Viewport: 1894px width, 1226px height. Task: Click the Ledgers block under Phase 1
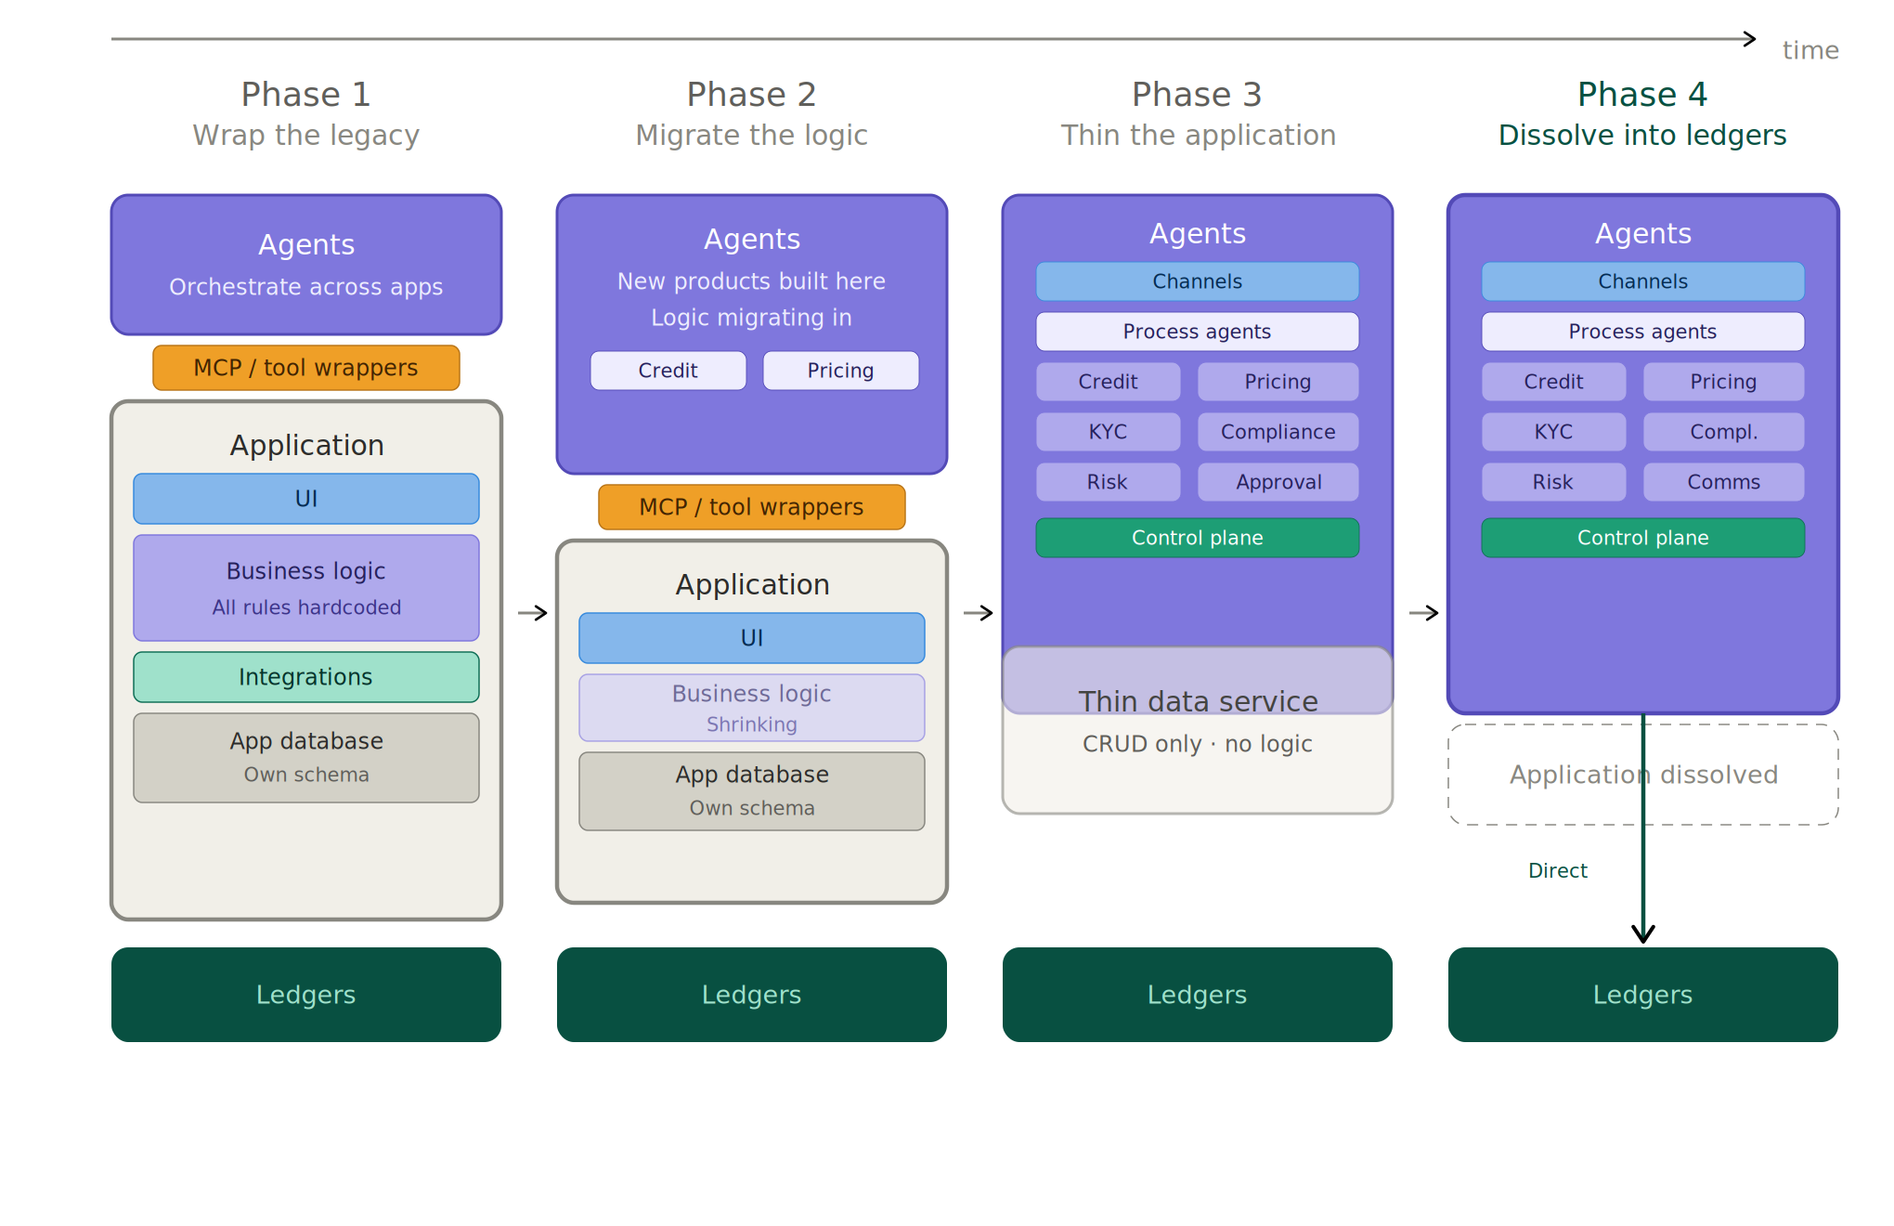306,995
